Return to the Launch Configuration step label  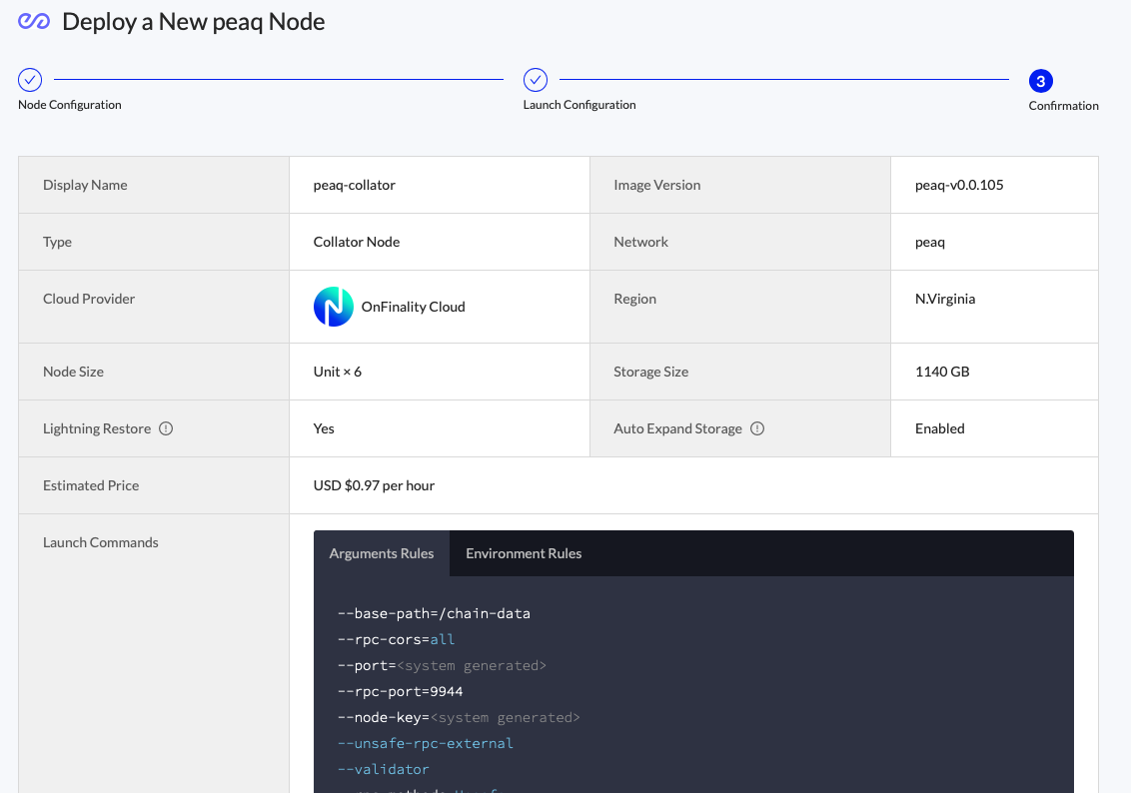point(579,105)
